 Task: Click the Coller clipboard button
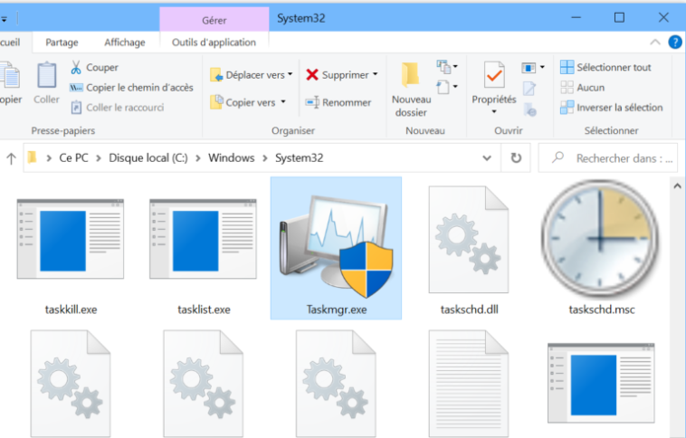(46, 83)
